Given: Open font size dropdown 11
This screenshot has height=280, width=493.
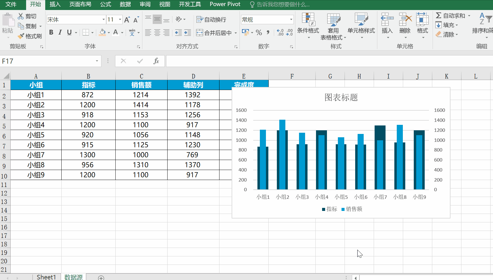Looking at the screenshot, I should point(120,20).
